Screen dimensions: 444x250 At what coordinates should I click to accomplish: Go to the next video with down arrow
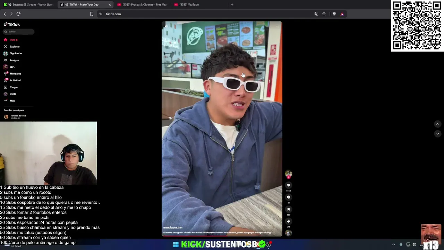click(x=437, y=134)
